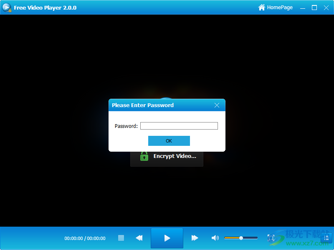This screenshot has width=334, height=250.
Task: Click the fullscreen toggle icon near volume slider
Action: click(x=271, y=238)
